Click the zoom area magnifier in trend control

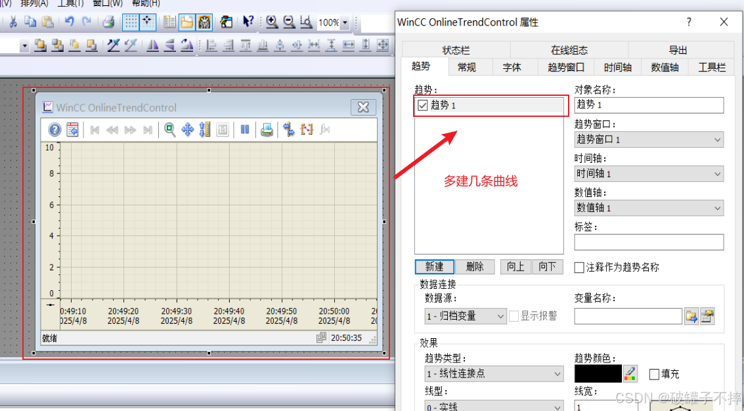coord(170,129)
